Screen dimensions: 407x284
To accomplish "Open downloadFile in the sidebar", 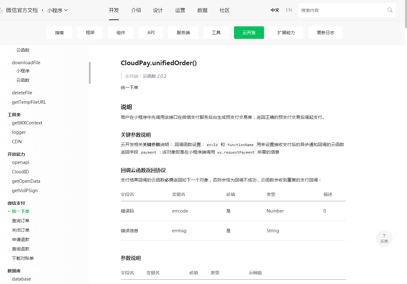I will pos(26,63).
